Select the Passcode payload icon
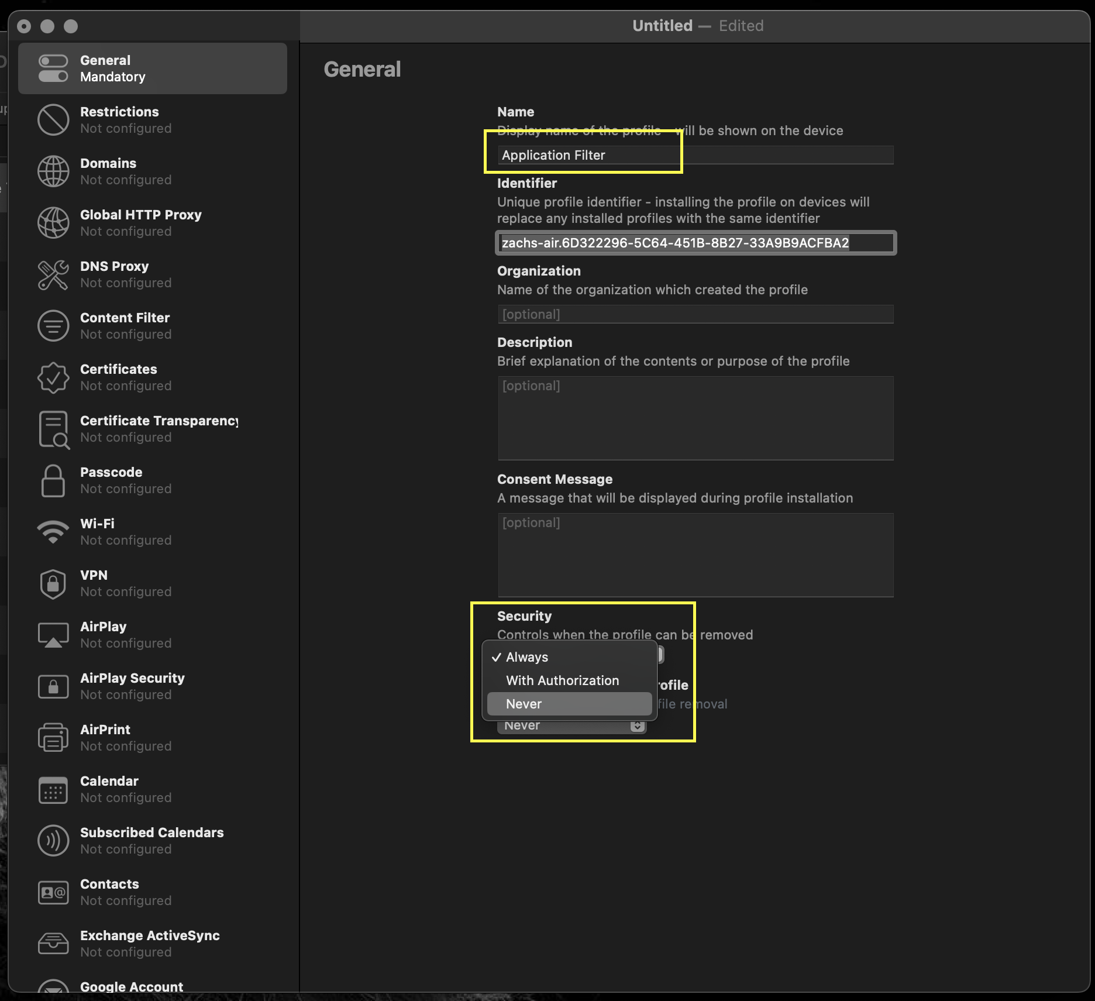This screenshot has width=1095, height=1001. (53, 480)
